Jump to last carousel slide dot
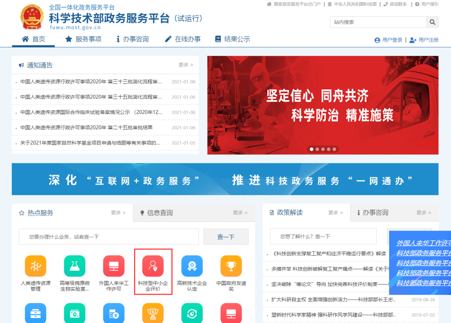This screenshot has width=451, height=323. 334,149
